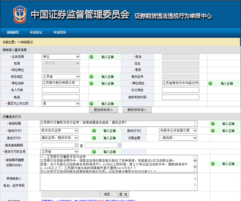Click 涉嫌违法行为 section header
241x201 pixels.
click(12, 117)
